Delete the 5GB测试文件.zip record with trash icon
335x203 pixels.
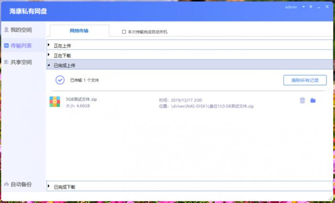(x=302, y=100)
